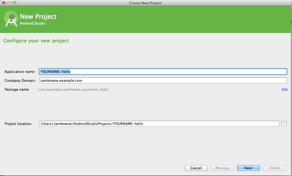The height and width of the screenshot is (176, 292).
Task: Click the package name com.example.sambowne.yourname_hello text
Action: pos(73,90)
